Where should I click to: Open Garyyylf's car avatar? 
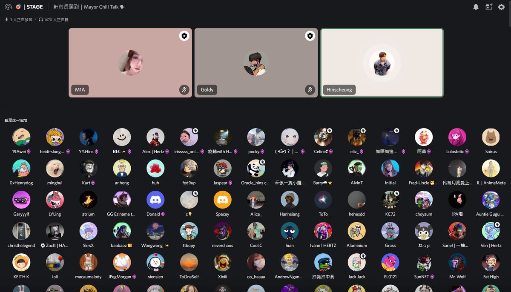pyautogui.click(x=21, y=200)
